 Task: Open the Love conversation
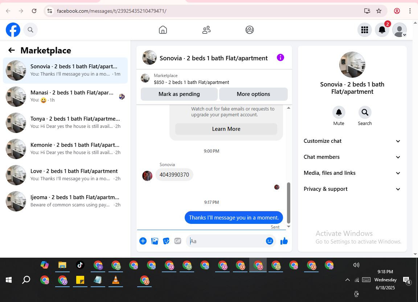point(65,175)
